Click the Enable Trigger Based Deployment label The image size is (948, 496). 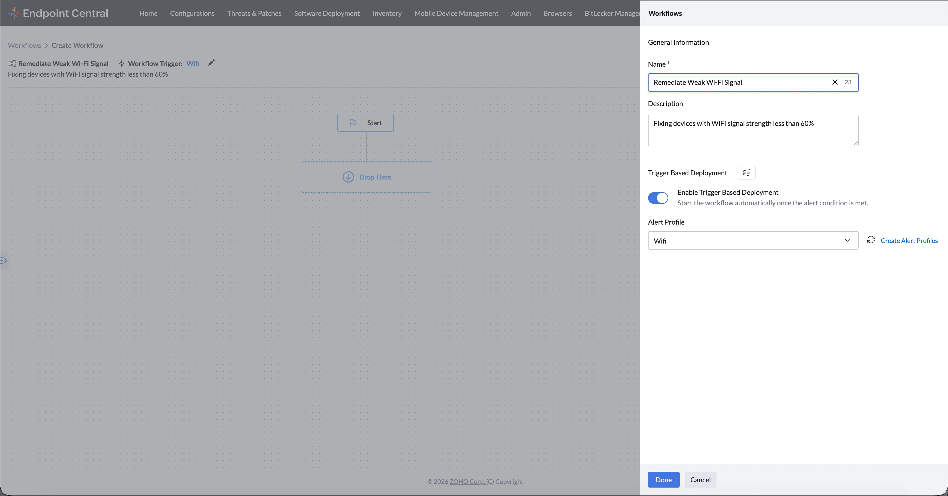coord(728,192)
